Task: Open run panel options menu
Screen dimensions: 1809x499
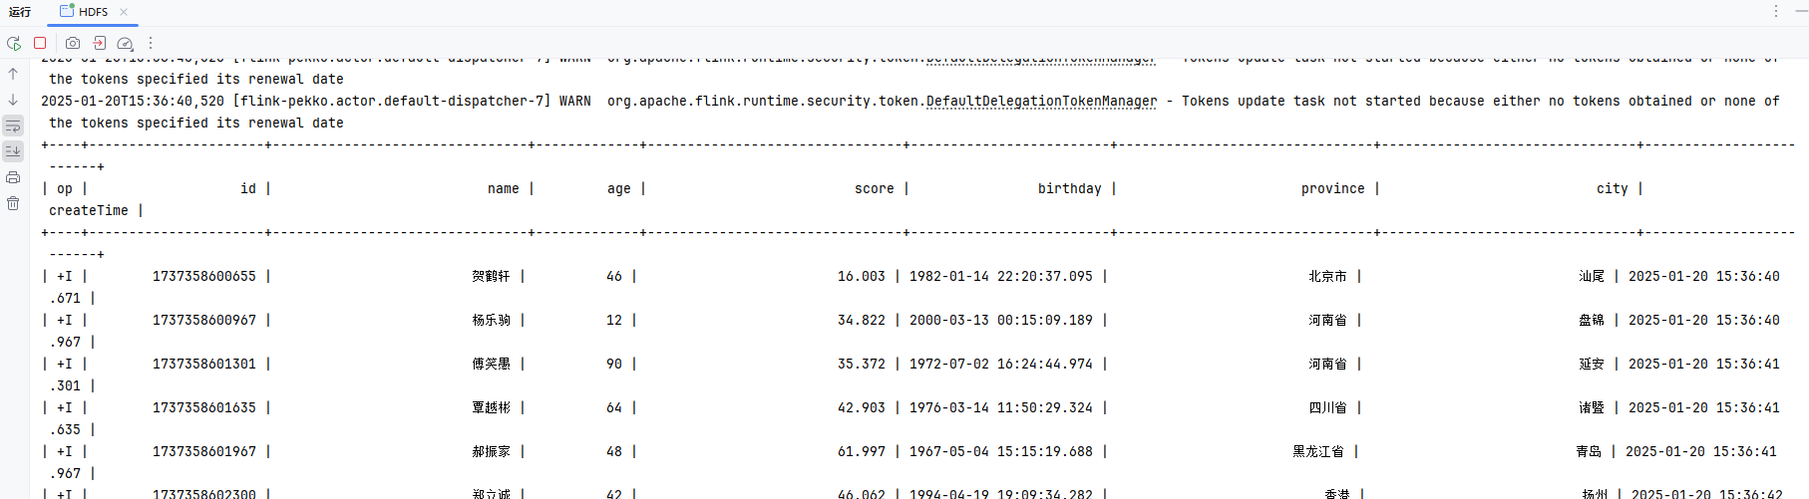Action: point(1776,11)
